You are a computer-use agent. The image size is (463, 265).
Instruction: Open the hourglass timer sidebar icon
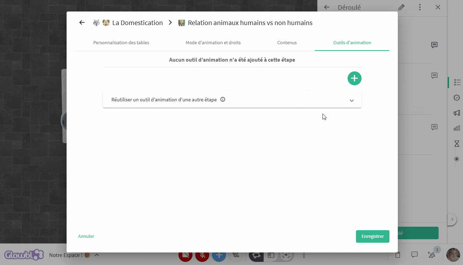(457, 143)
